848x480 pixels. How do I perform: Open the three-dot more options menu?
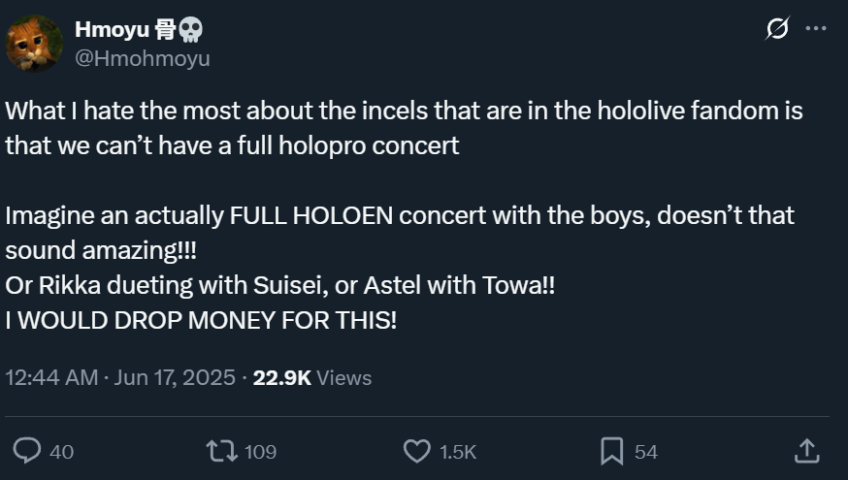point(816,29)
